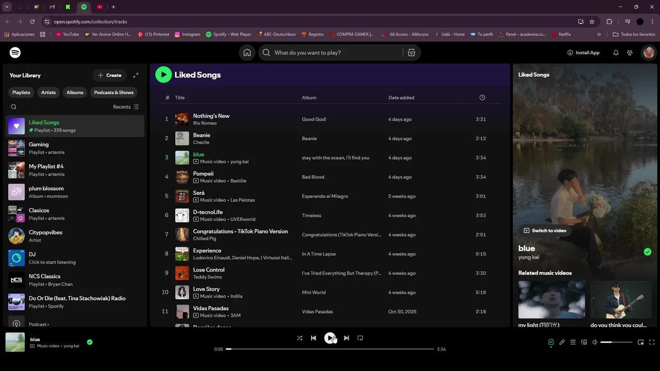
Task: Skip to previous track
Action: [313, 338]
